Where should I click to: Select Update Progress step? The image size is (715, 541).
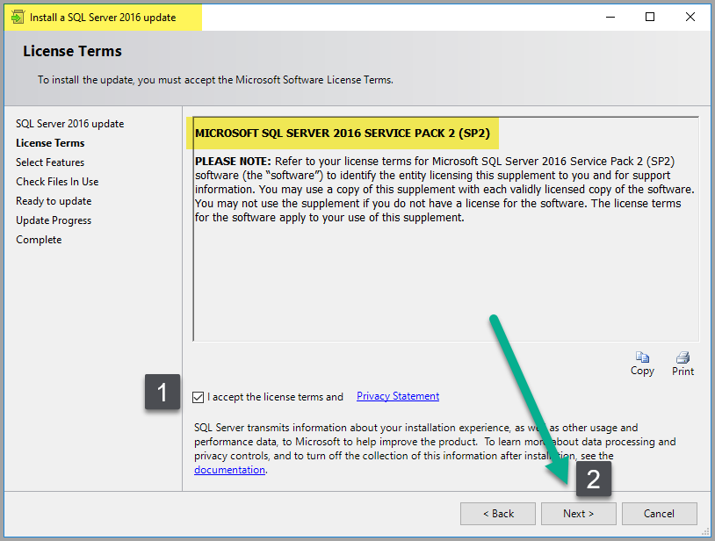tap(54, 220)
